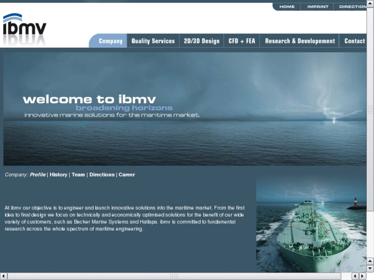Click the horizontal scrollbar thumb
The width and height of the screenshot is (374, 280).
point(174,276)
